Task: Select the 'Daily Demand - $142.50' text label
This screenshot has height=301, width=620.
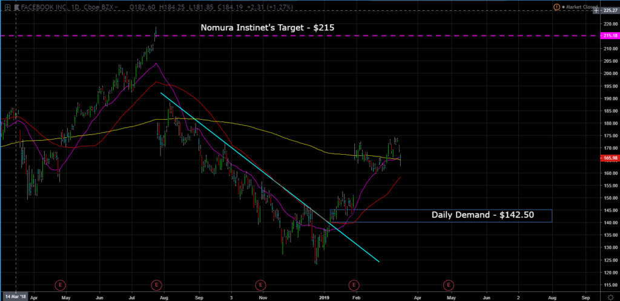Action: tap(483, 215)
